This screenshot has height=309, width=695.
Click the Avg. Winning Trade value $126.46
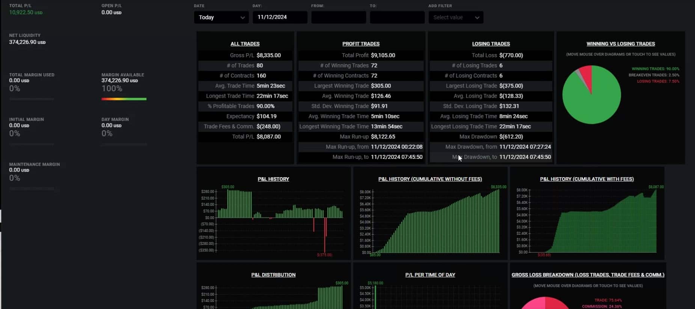pos(381,96)
